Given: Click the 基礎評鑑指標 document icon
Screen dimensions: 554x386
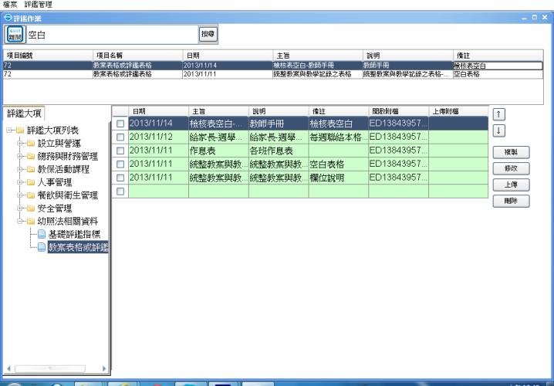Looking at the screenshot, I should 42,234.
